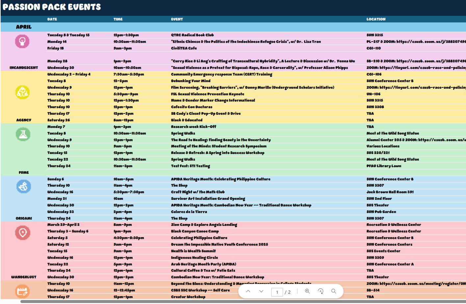The width and height of the screenshot is (466, 304).
Task: Select the Cafecito Con Doctoras event
Action: point(192,107)
